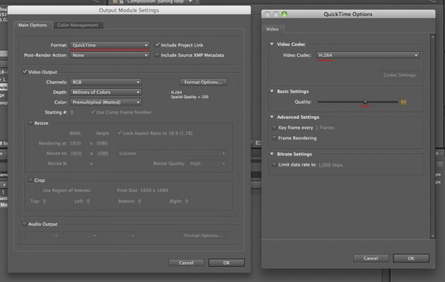Enable Key frame every checkbox
The width and height of the screenshot is (445, 282).
[273, 128]
